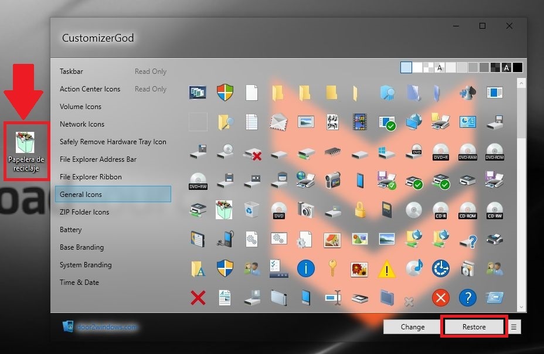This screenshot has height=354, width=544.
Task: Select the drive with red X icon
Action: [252, 153]
